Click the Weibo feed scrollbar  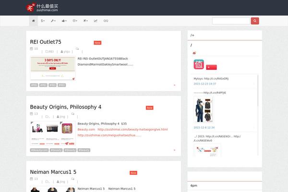tap(258, 91)
